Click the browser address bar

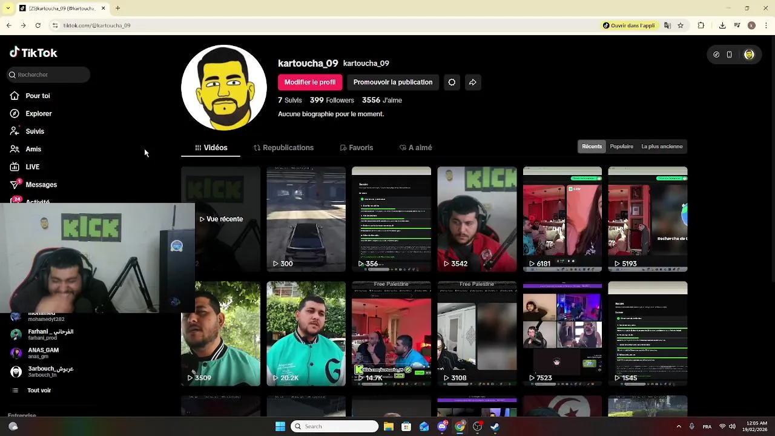click(327, 25)
